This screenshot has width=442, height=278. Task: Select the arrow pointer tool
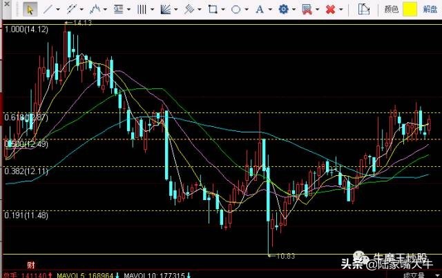tap(30, 9)
